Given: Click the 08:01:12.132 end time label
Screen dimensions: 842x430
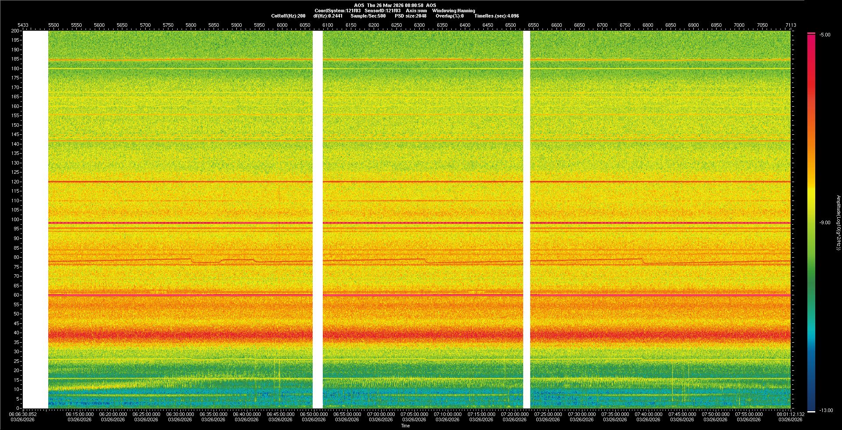Looking at the screenshot, I should pos(790,414).
